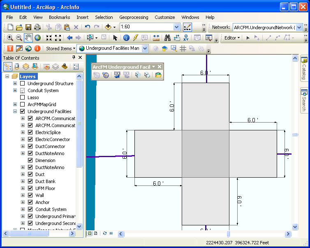Screen dimensions: 310x248
Task: Open the Editor dropdown menu
Action: 232,38
